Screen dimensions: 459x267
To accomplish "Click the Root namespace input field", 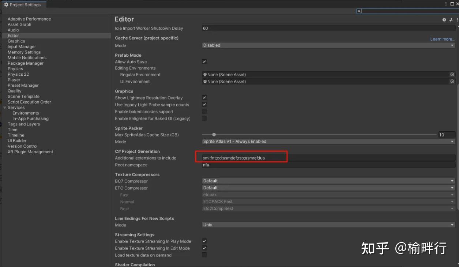I will pos(328,165).
